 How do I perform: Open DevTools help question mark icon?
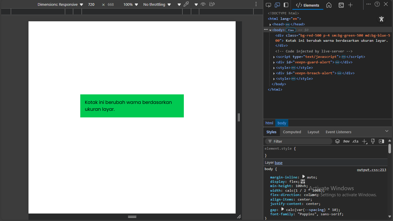pyautogui.click(x=377, y=4)
